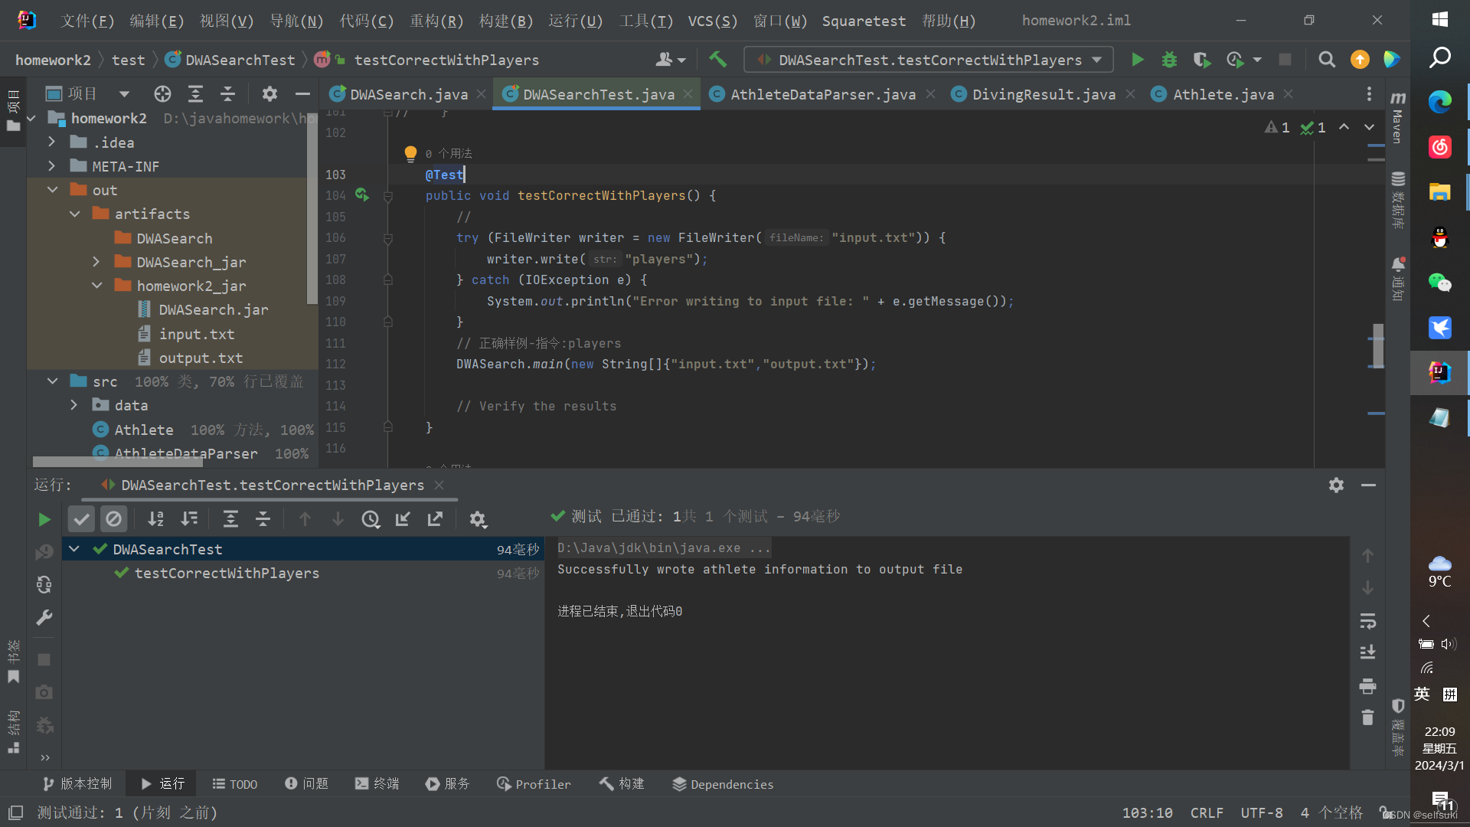Toggle Show Ignored tests button
The width and height of the screenshot is (1470, 827).
[x=113, y=520]
